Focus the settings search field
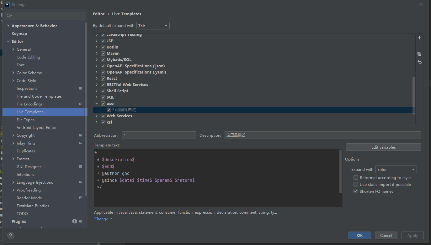The height and width of the screenshot is (245, 431). coord(45,16)
